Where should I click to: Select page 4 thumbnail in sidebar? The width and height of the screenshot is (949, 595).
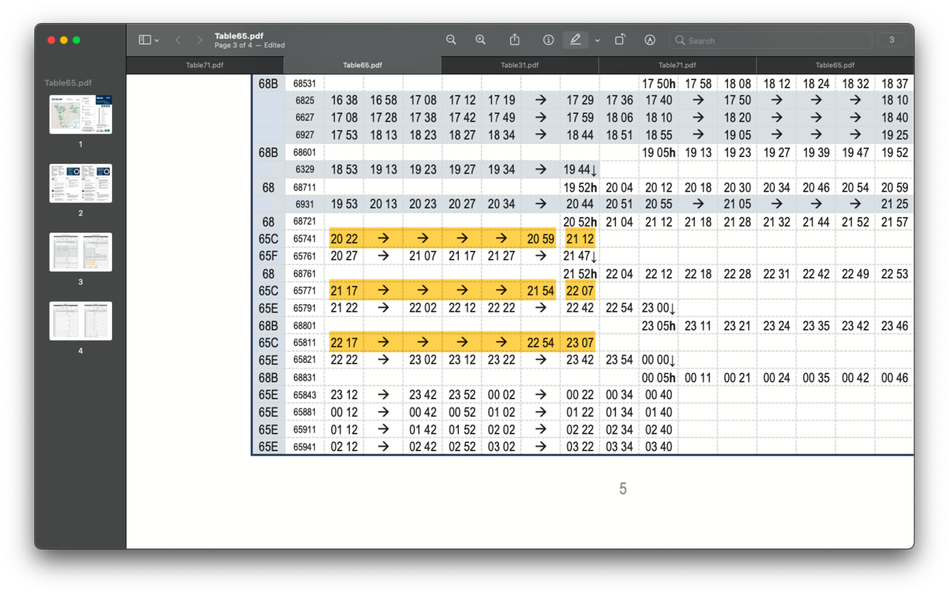pos(81,321)
